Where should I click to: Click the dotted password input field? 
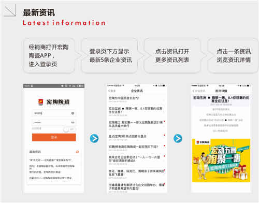[54, 122]
